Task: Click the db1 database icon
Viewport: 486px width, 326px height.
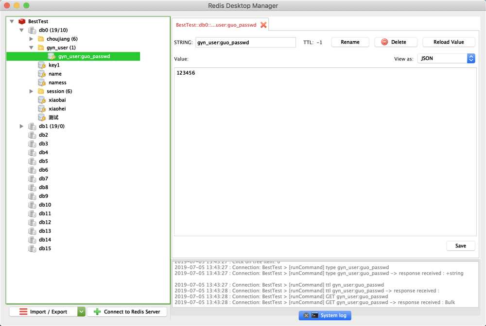Action: click(32, 126)
